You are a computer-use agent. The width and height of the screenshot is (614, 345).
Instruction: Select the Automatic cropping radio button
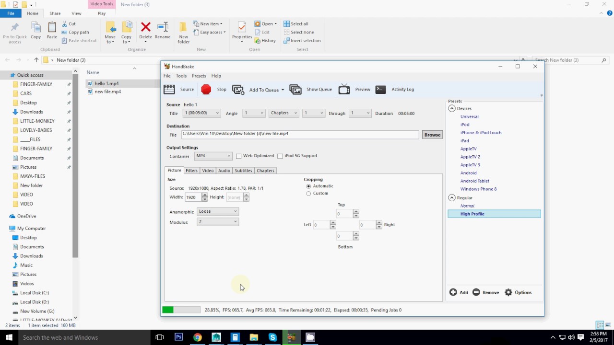pyautogui.click(x=308, y=186)
